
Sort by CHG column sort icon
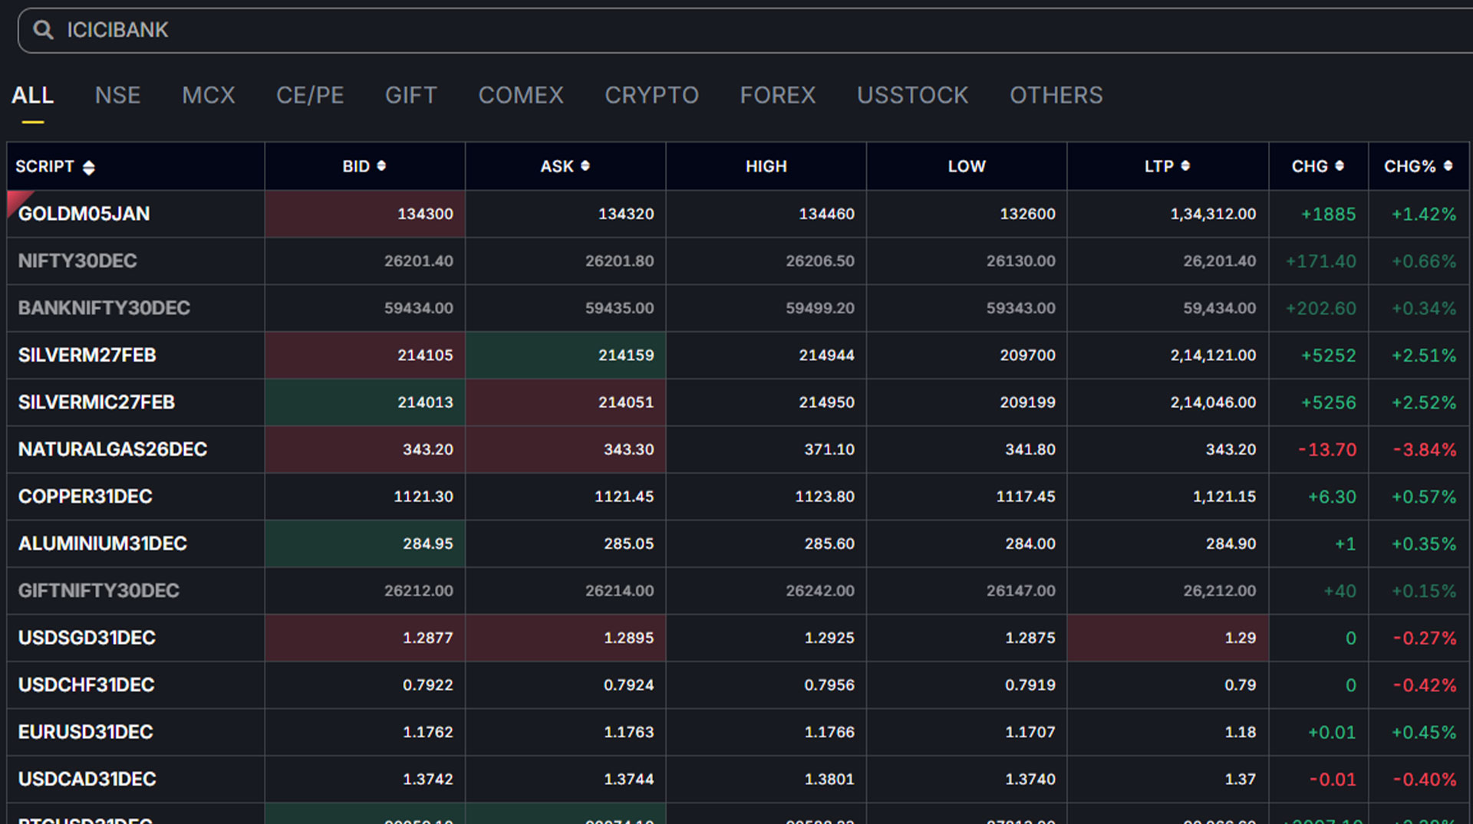[x=1340, y=166]
